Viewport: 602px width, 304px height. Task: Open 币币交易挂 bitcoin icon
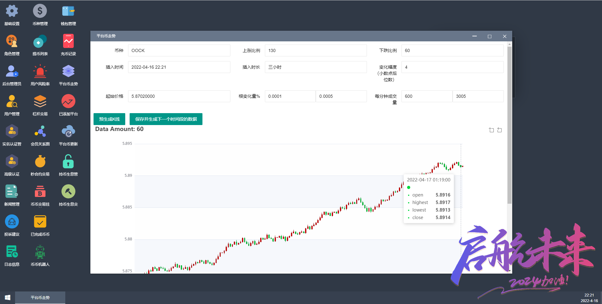(40, 192)
